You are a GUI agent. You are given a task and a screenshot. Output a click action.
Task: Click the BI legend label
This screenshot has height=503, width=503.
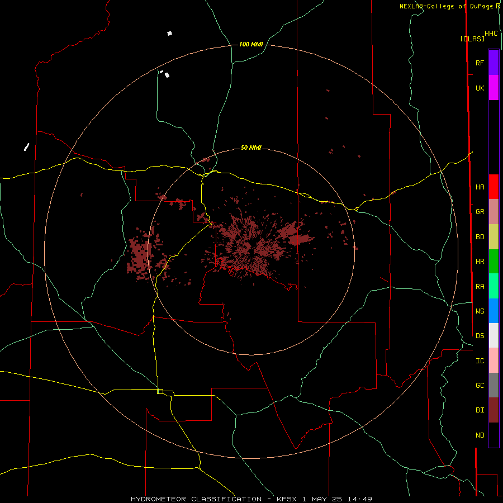tap(480, 410)
